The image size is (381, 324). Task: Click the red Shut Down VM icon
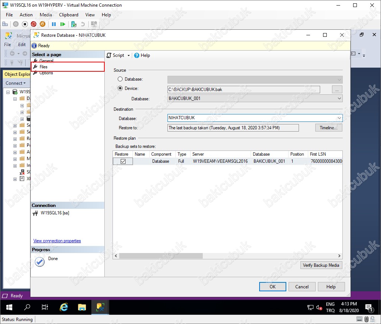point(33,24)
